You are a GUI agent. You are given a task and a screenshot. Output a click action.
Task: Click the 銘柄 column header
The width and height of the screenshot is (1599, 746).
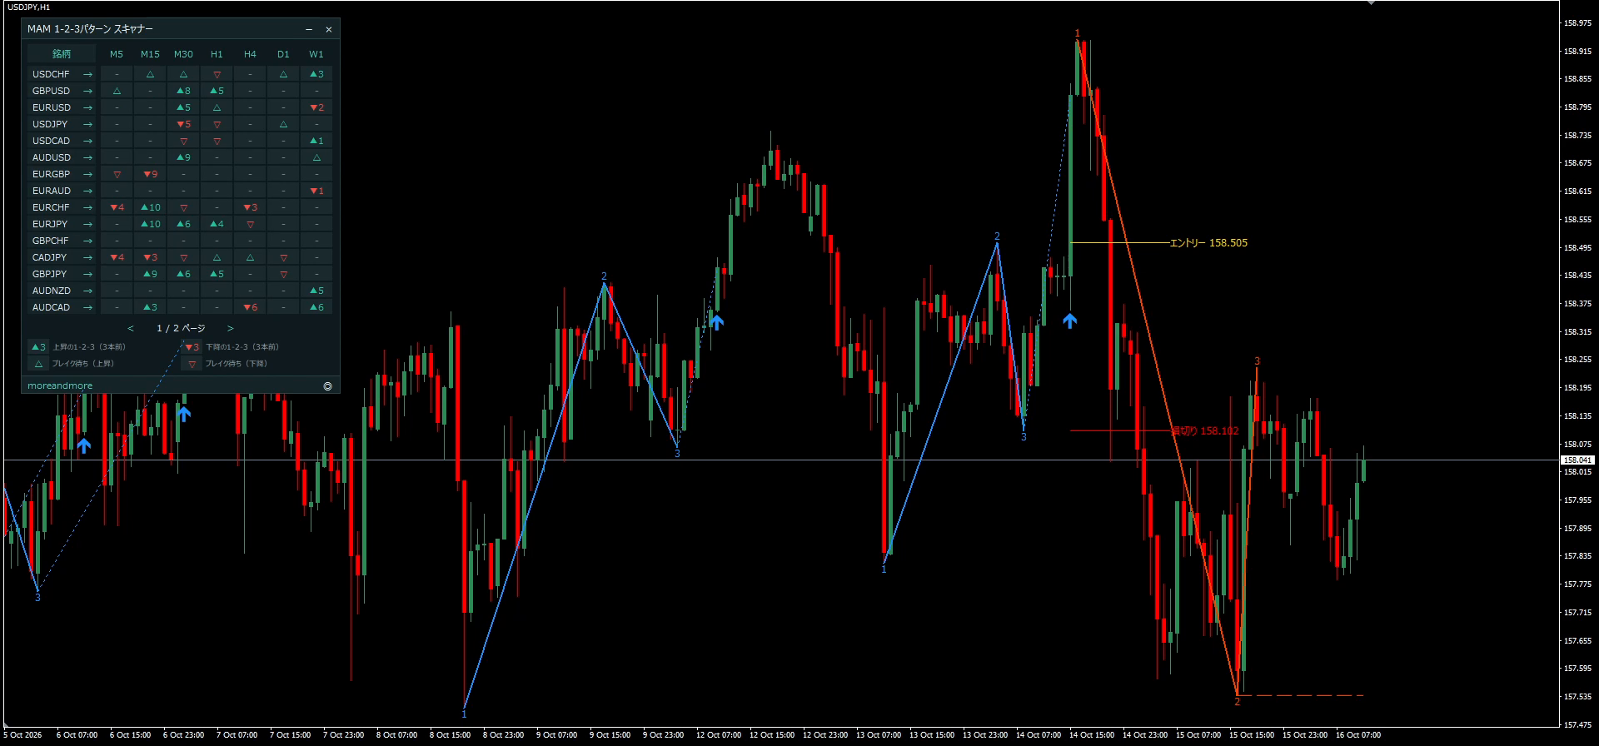point(62,54)
